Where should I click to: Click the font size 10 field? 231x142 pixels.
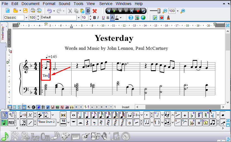click(85, 18)
